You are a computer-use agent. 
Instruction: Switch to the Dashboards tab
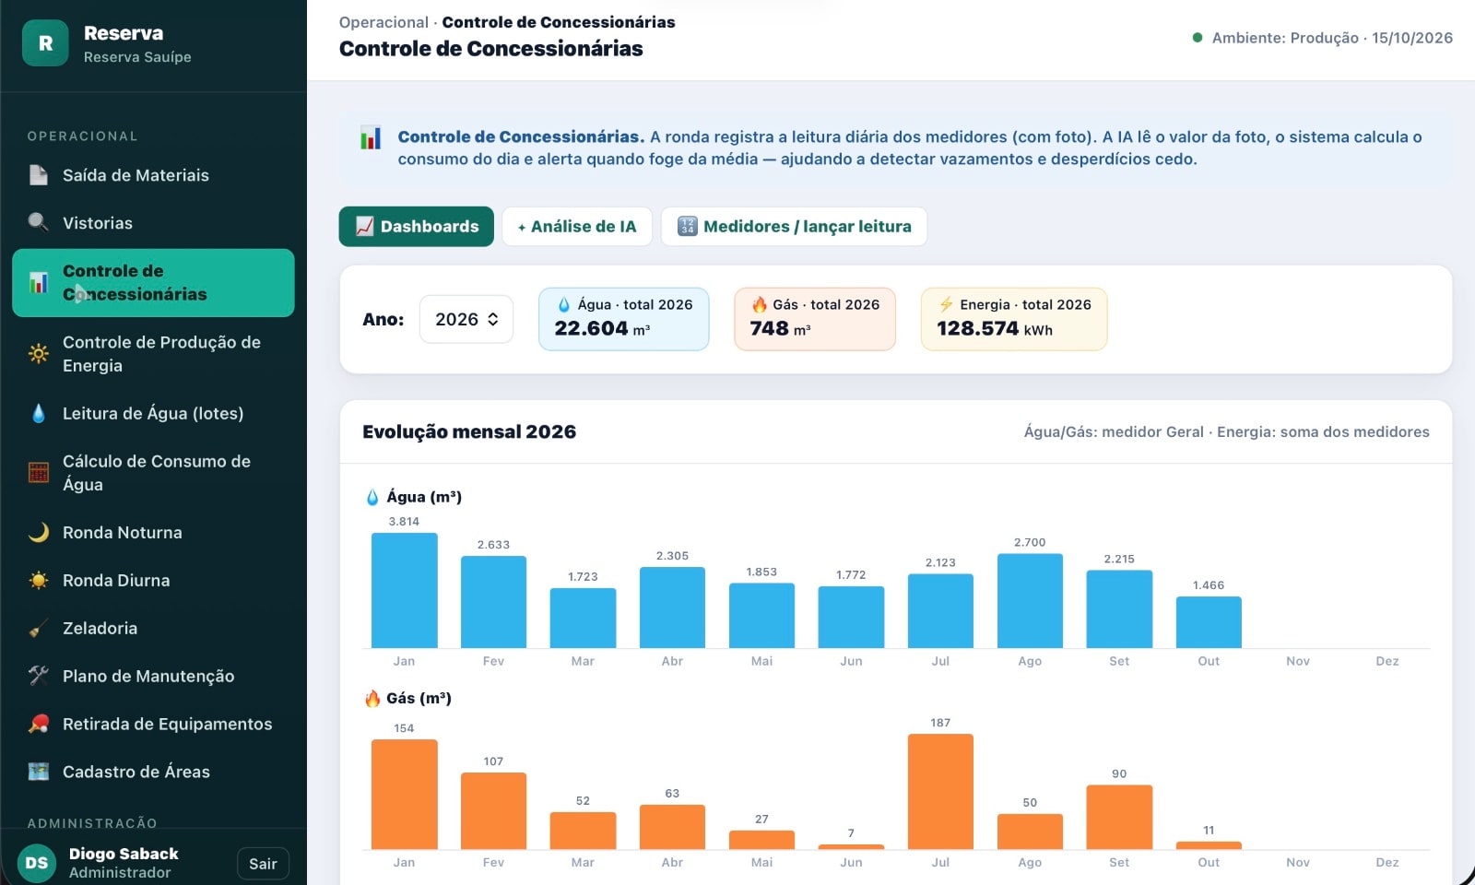click(417, 227)
